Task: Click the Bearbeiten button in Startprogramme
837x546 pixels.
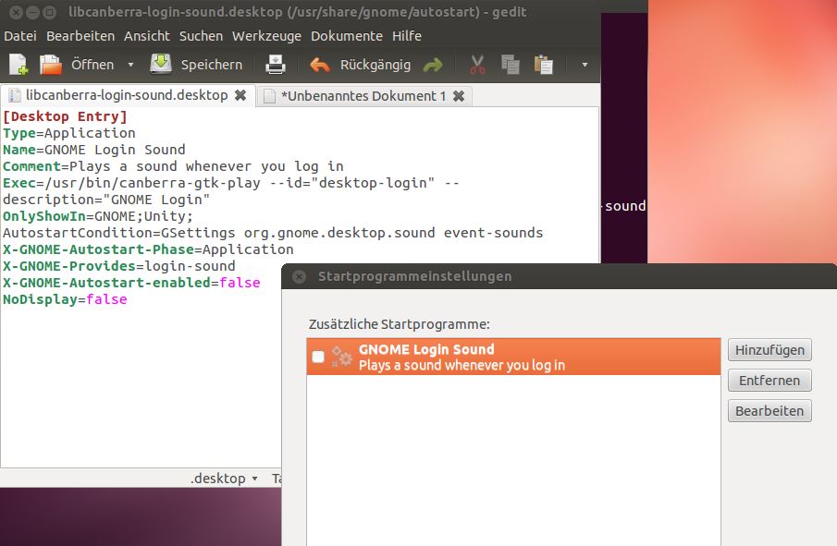Action: [x=769, y=410]
